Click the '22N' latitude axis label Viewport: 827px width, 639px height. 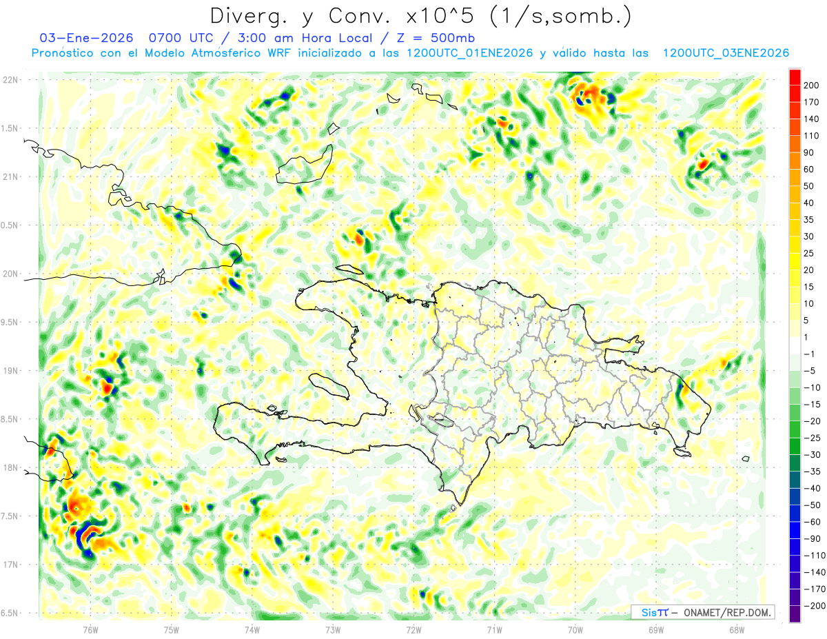[x=10, y=80]
